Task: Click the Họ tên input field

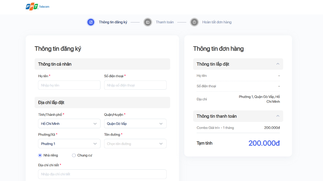Action: point(69,85)
